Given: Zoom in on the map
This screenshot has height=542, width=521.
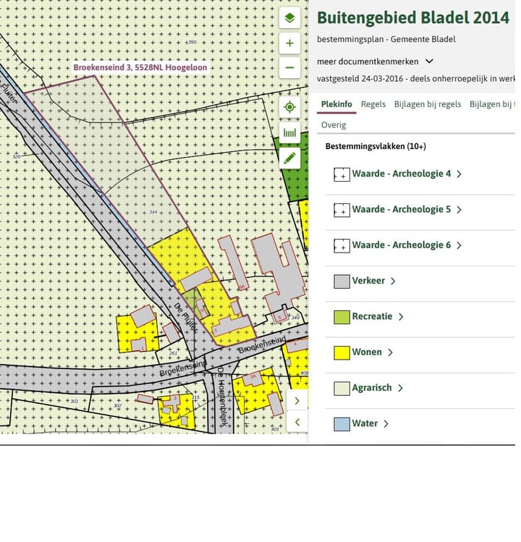Looking at the screenshot, I should pos(289,43).
